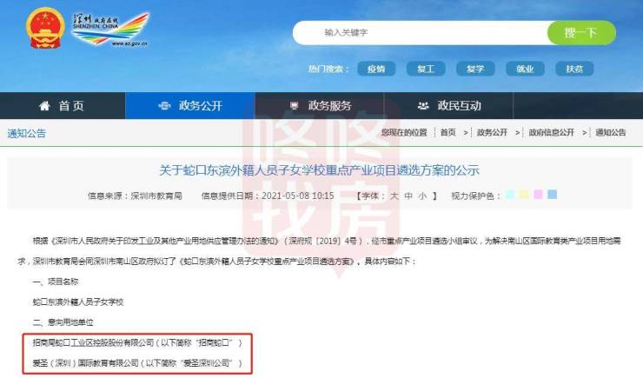
Task: Open 通知公告 section heading
Action: click(27, 133)
